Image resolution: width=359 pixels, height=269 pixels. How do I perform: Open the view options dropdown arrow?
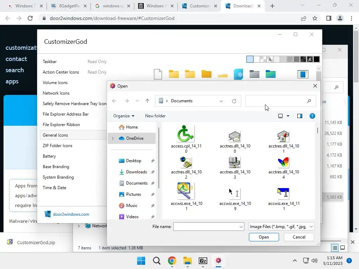(288, 116)
